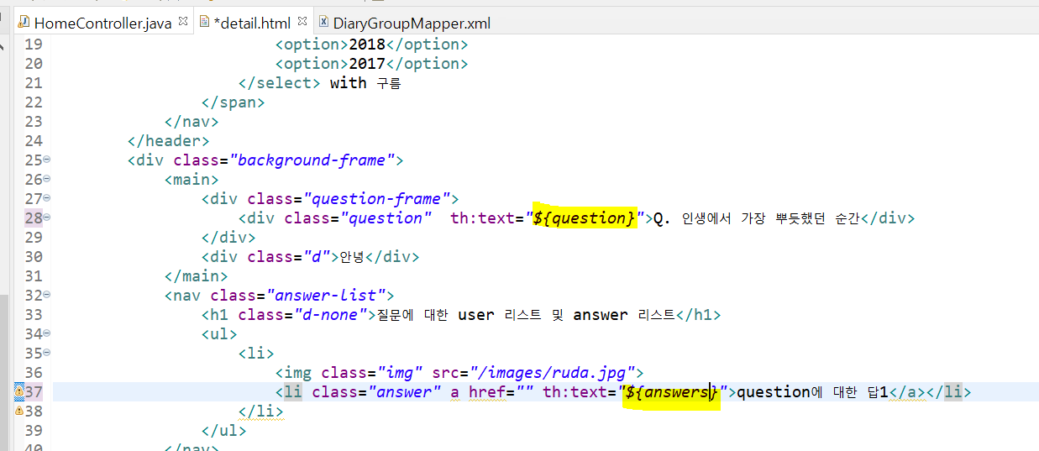This screenshot has width=1039, height=451.
Task: Click the HTML file icon on detail.html tab
Action: point(204,23)
